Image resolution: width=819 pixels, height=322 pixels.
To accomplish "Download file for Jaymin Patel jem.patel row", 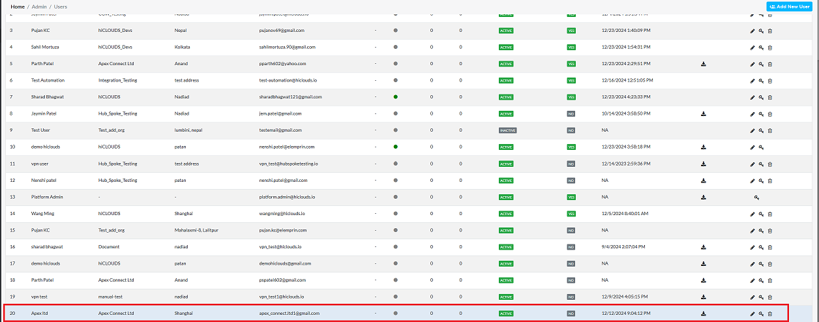I will coord(704,113).
